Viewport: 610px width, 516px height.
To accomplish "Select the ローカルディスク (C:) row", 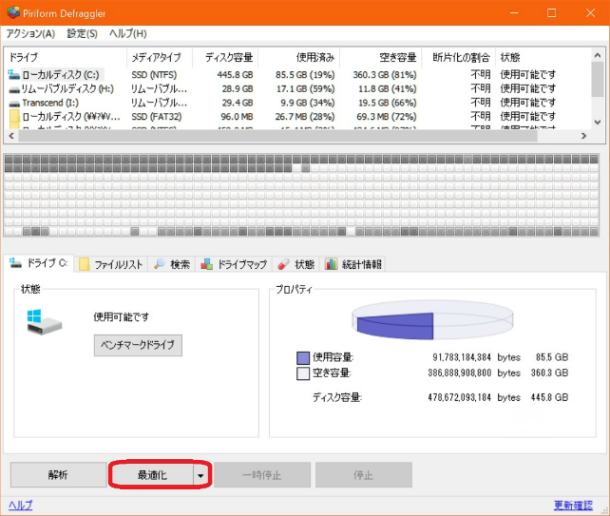I will [298, 75].
